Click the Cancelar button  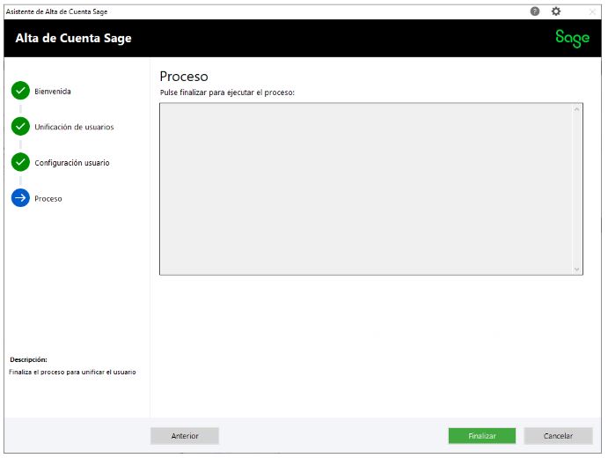(558, 436)
